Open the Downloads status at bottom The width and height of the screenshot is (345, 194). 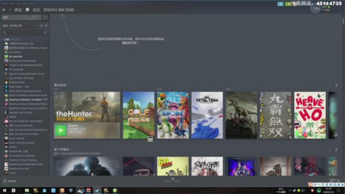pos(172,180)
